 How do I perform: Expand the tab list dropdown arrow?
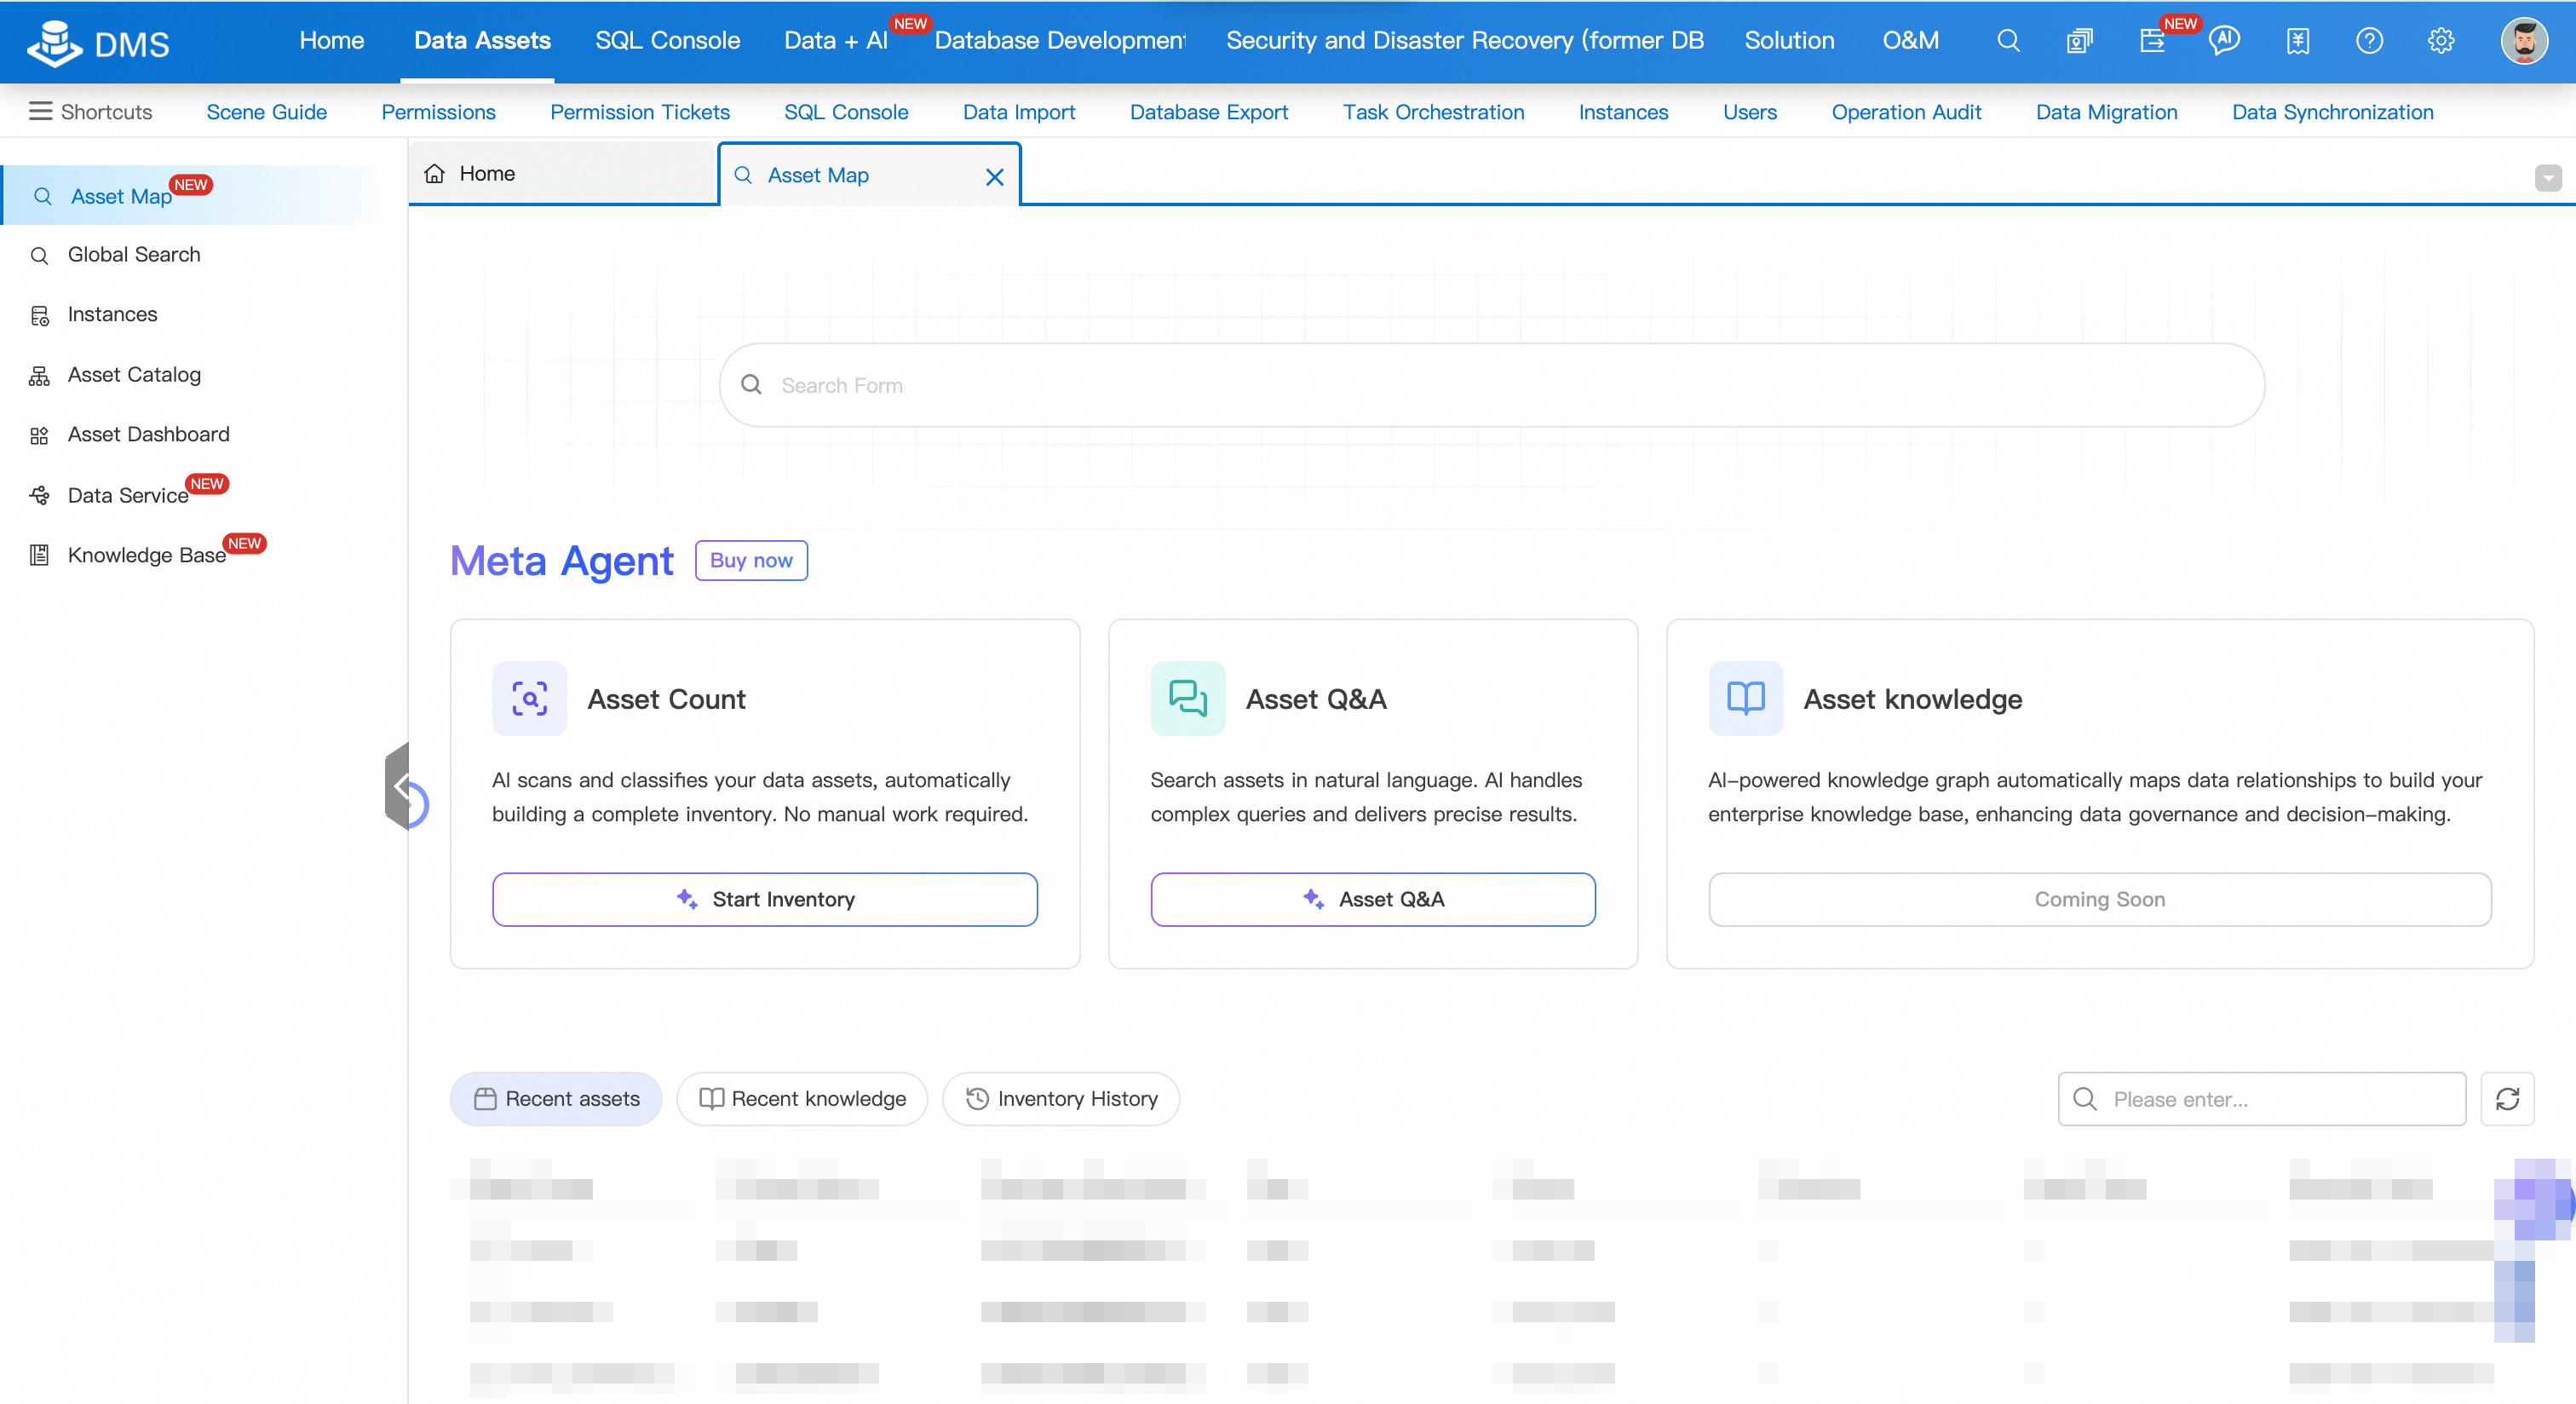(2548, 178)
